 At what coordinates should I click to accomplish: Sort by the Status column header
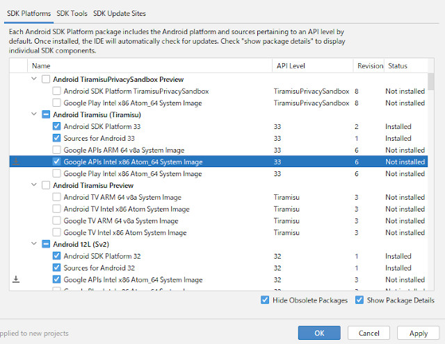[406, 66]
